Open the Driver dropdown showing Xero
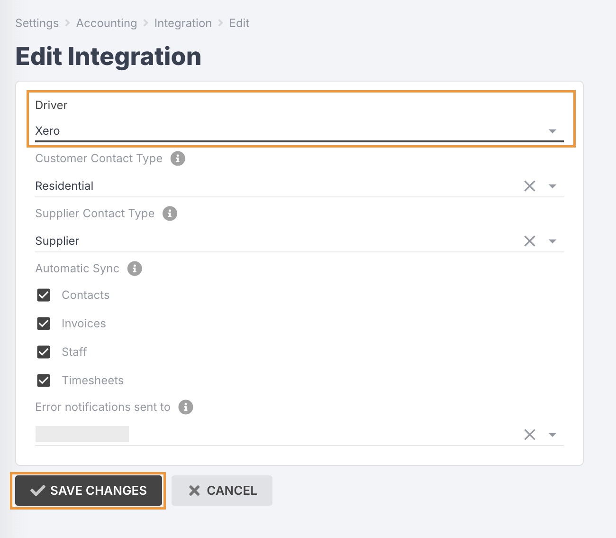 click(299, 131)
